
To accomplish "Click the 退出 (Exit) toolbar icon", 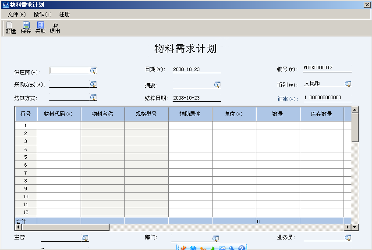I will click(55, 28).
